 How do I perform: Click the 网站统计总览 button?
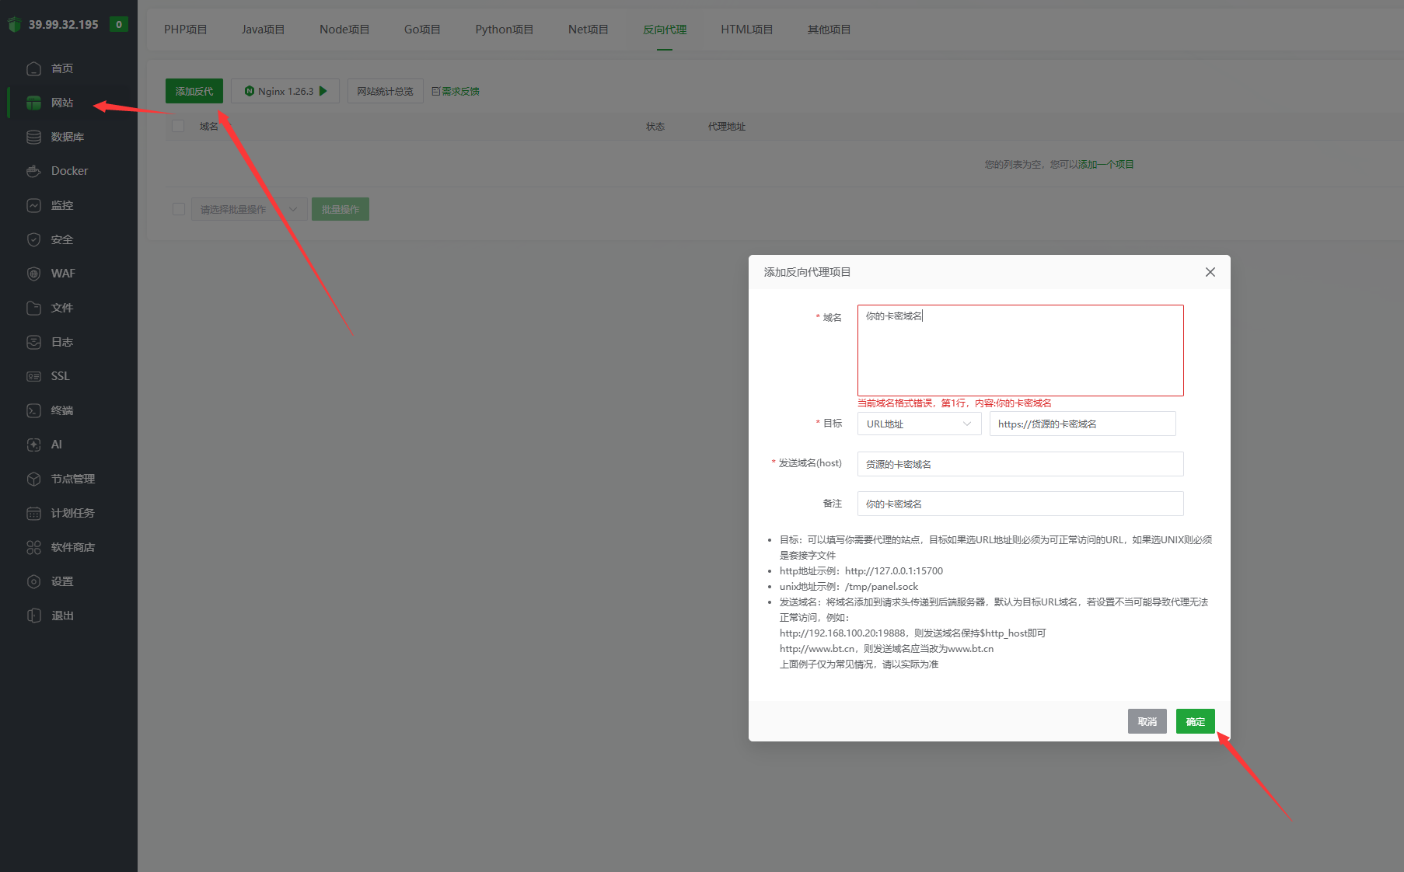point(386,91)
